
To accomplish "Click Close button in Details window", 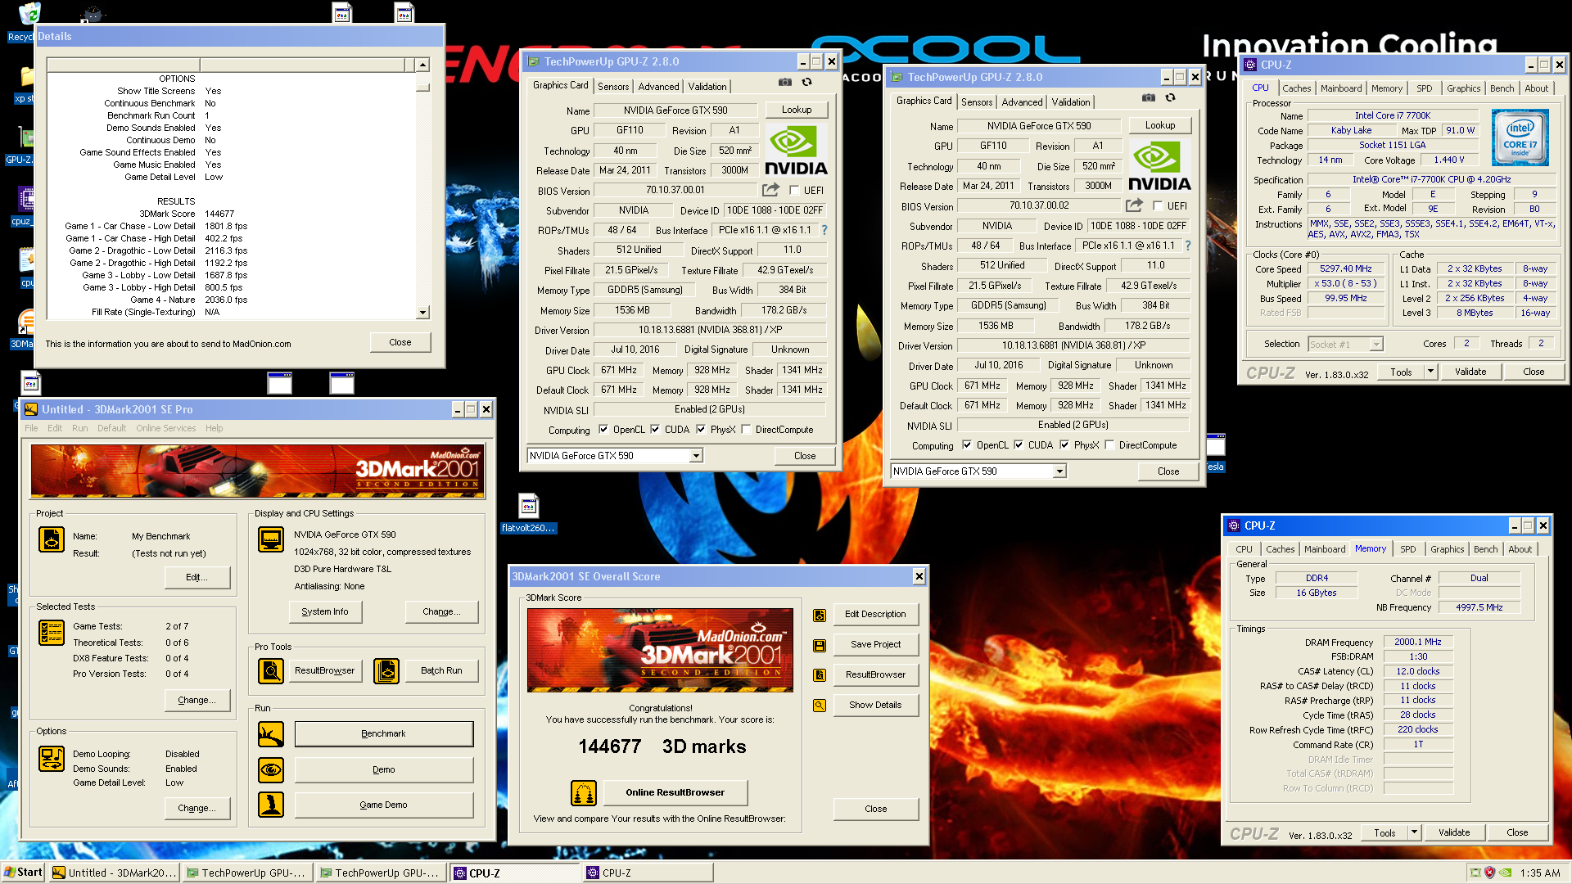I will point(400,342).
